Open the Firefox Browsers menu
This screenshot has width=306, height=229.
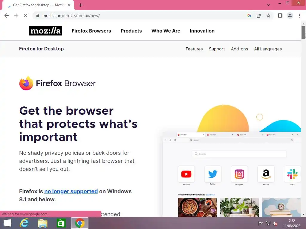[x=91, y=31]
